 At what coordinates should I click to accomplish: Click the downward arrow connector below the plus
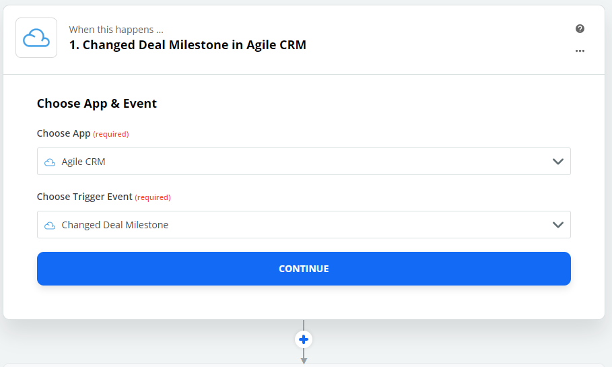(x=304, y=358)
